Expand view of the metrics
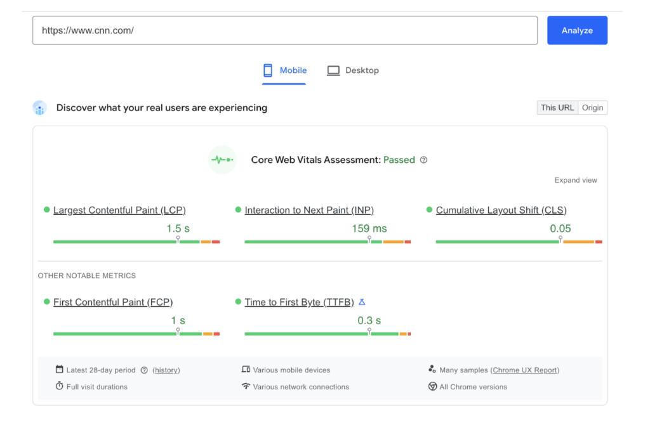The image size is (650, 423). (x=575, y=180)
